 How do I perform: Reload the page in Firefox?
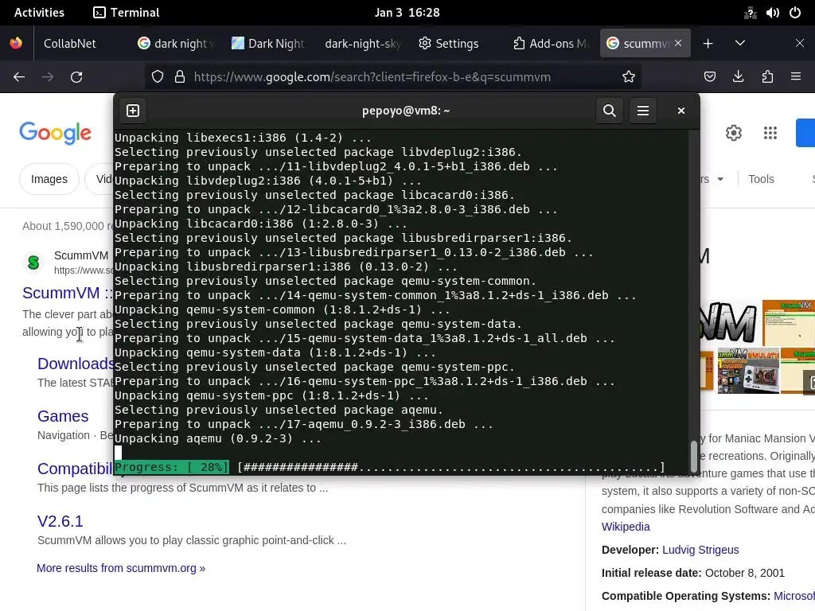[76, 77]
